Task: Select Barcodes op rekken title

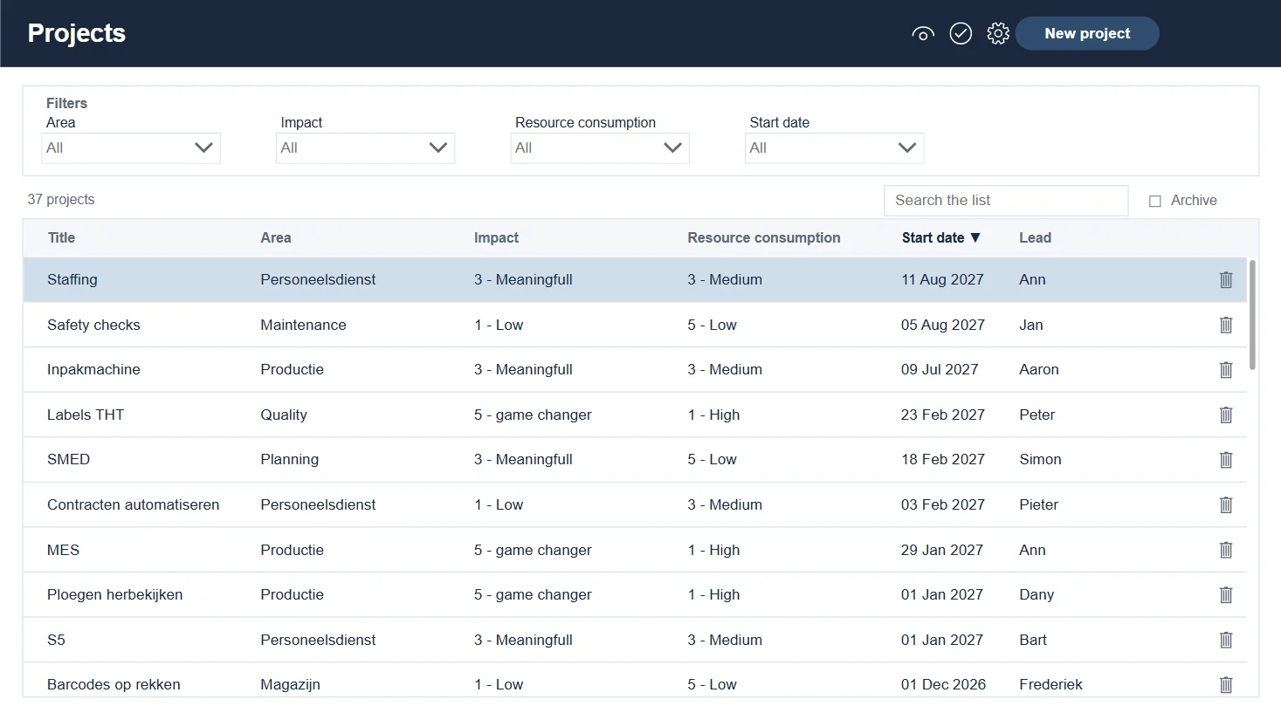Action: 114,684
